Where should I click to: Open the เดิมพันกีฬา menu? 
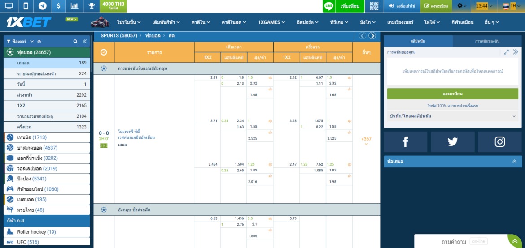pos(166,22)
